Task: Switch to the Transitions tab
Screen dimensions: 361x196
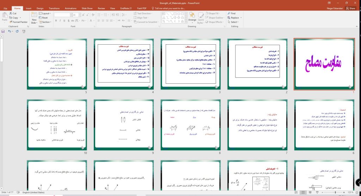Action: tap(54, 8)
